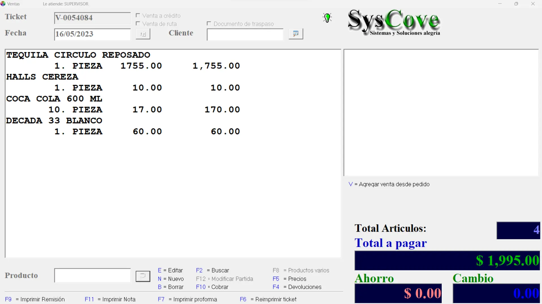Check the Venta de ruta option
Viewport: 542px width, 304px height.
pos(138,24)
